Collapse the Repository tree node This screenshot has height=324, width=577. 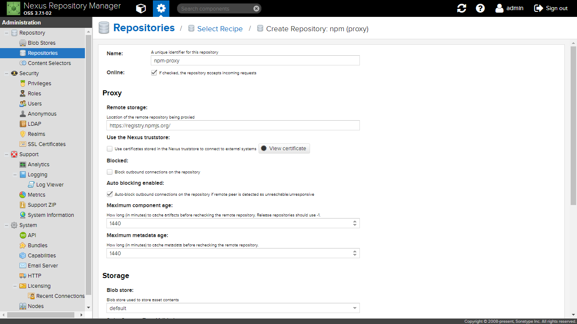pyautogui.click(x=6, y=33)
